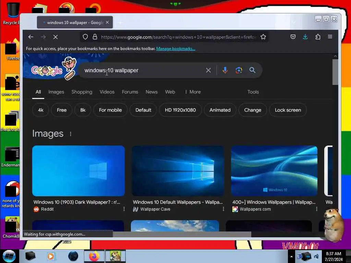Apply the 8k filter chip
This screenshot has width=351, height=263.
click(83, 110)
